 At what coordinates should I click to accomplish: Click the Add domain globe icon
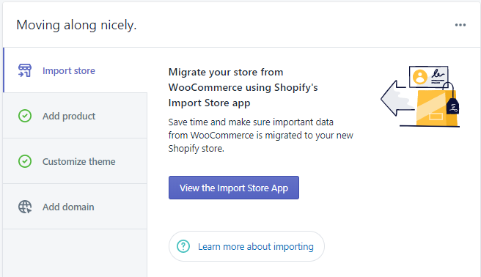(25, 207)
